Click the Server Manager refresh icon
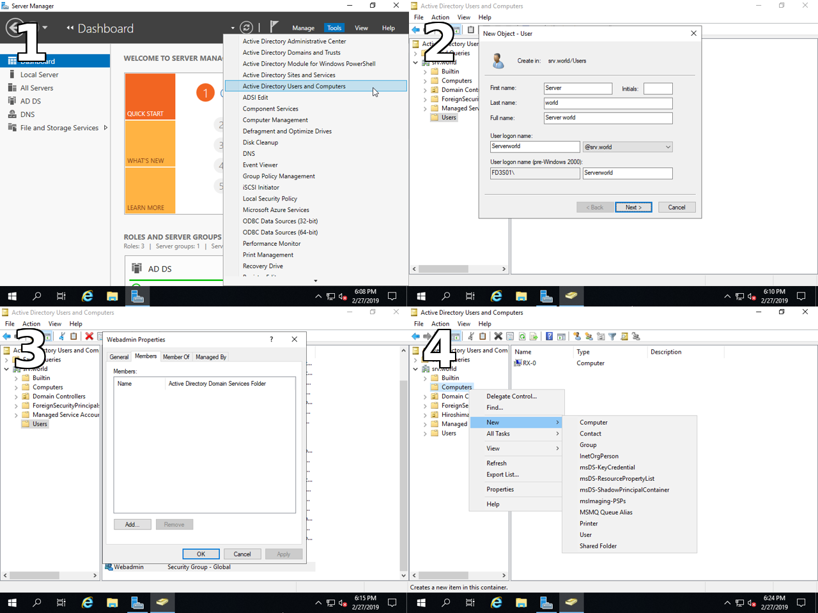818x613 pixels. click(x=246, y=27)
